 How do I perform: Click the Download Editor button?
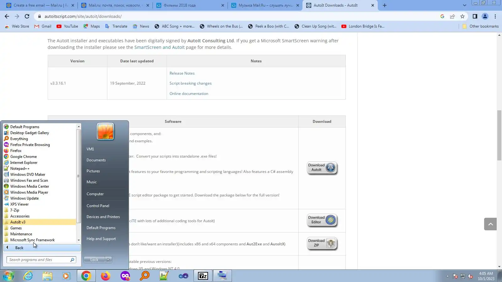click(x=322, y=220)
